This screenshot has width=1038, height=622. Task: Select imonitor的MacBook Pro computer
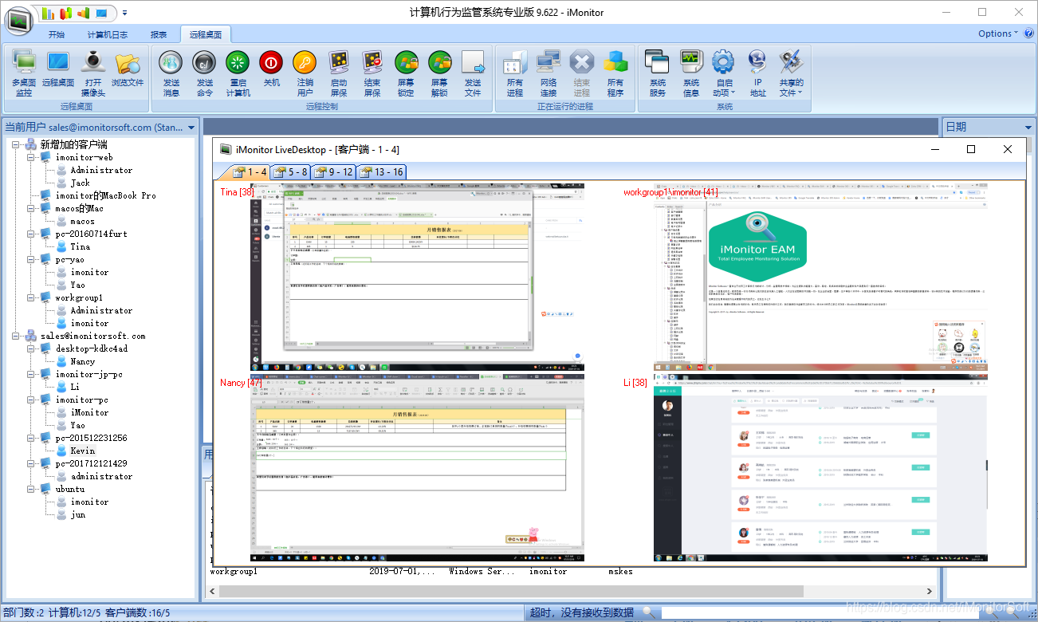(105, 195)
